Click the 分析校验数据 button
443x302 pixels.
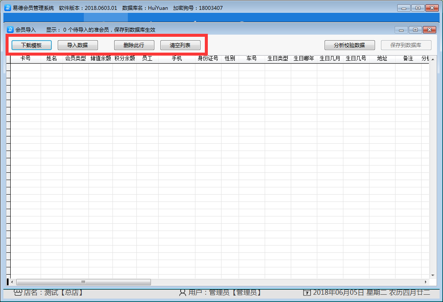coord(350,45)
